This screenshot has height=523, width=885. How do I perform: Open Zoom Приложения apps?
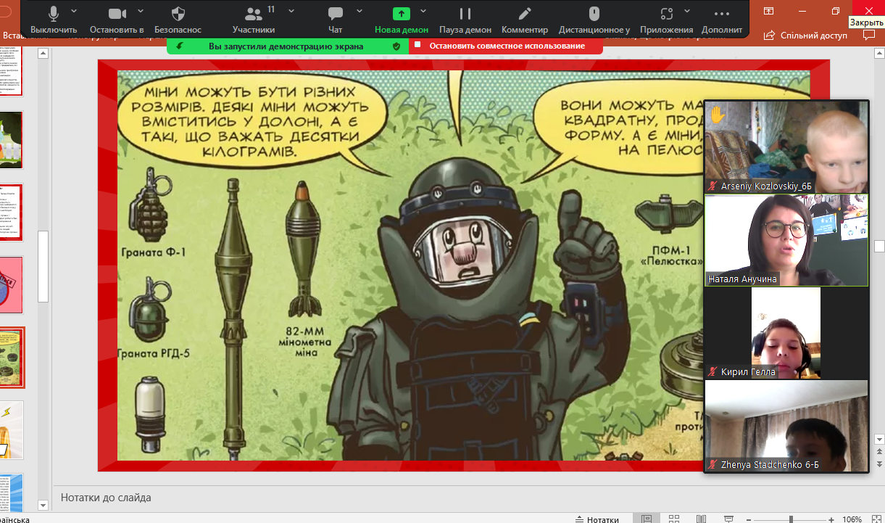click(x=666, y=20)
